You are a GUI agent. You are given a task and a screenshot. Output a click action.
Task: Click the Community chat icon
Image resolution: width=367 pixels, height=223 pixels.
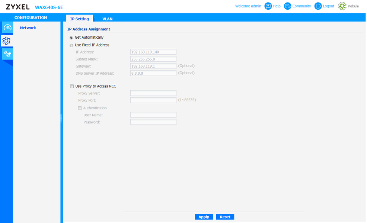(287, 6)
